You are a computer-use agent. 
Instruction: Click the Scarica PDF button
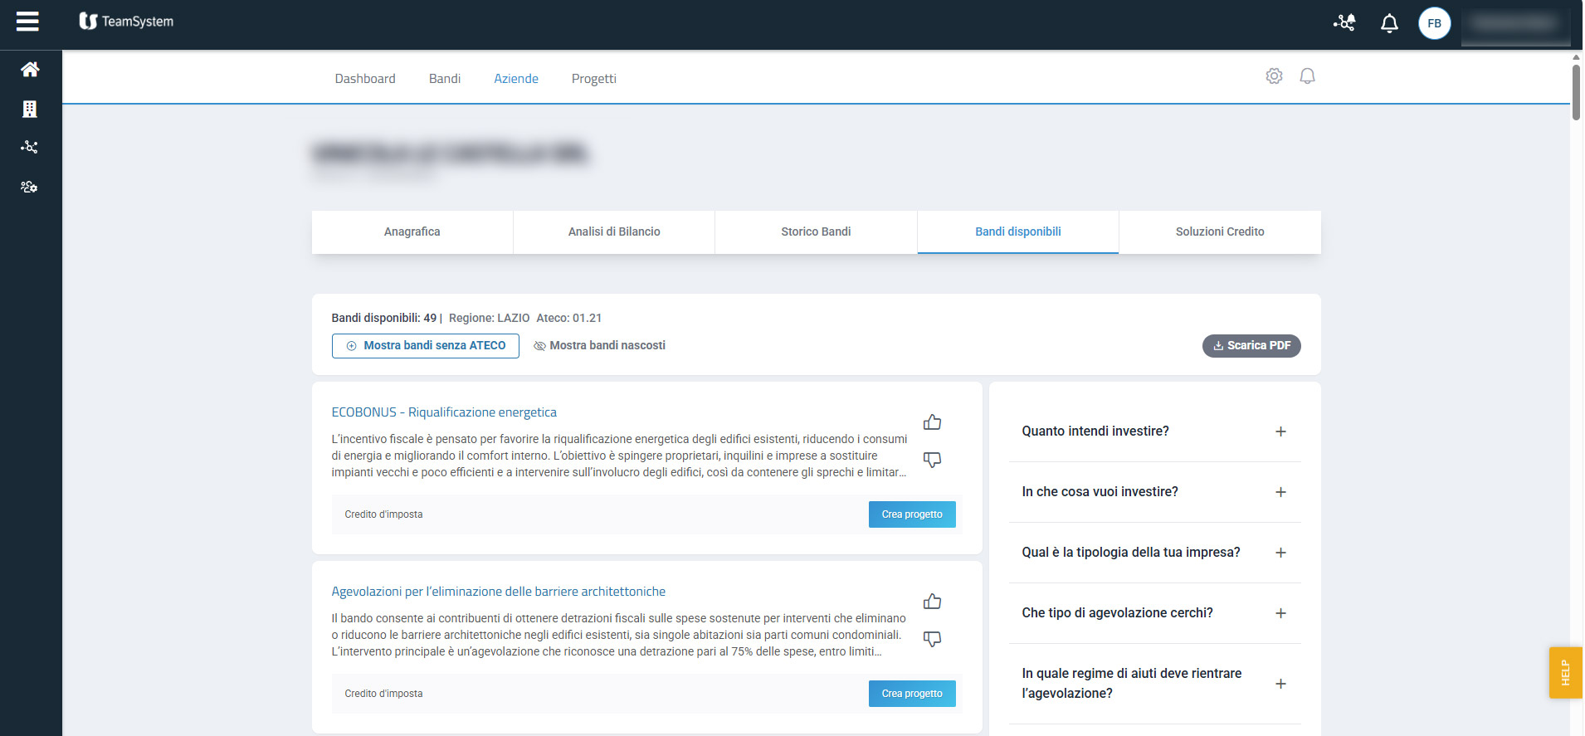[1251, 346]
